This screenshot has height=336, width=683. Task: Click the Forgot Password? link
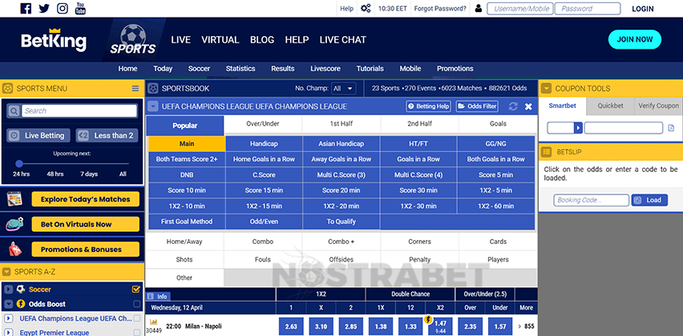coord(440,8)
